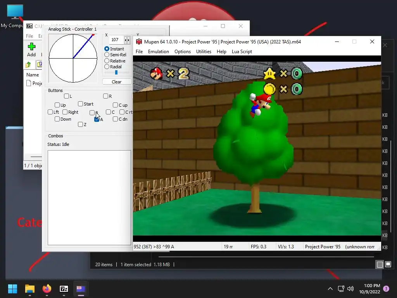
Task: Open the taskbar clock and date
Action: coord(369,289)
